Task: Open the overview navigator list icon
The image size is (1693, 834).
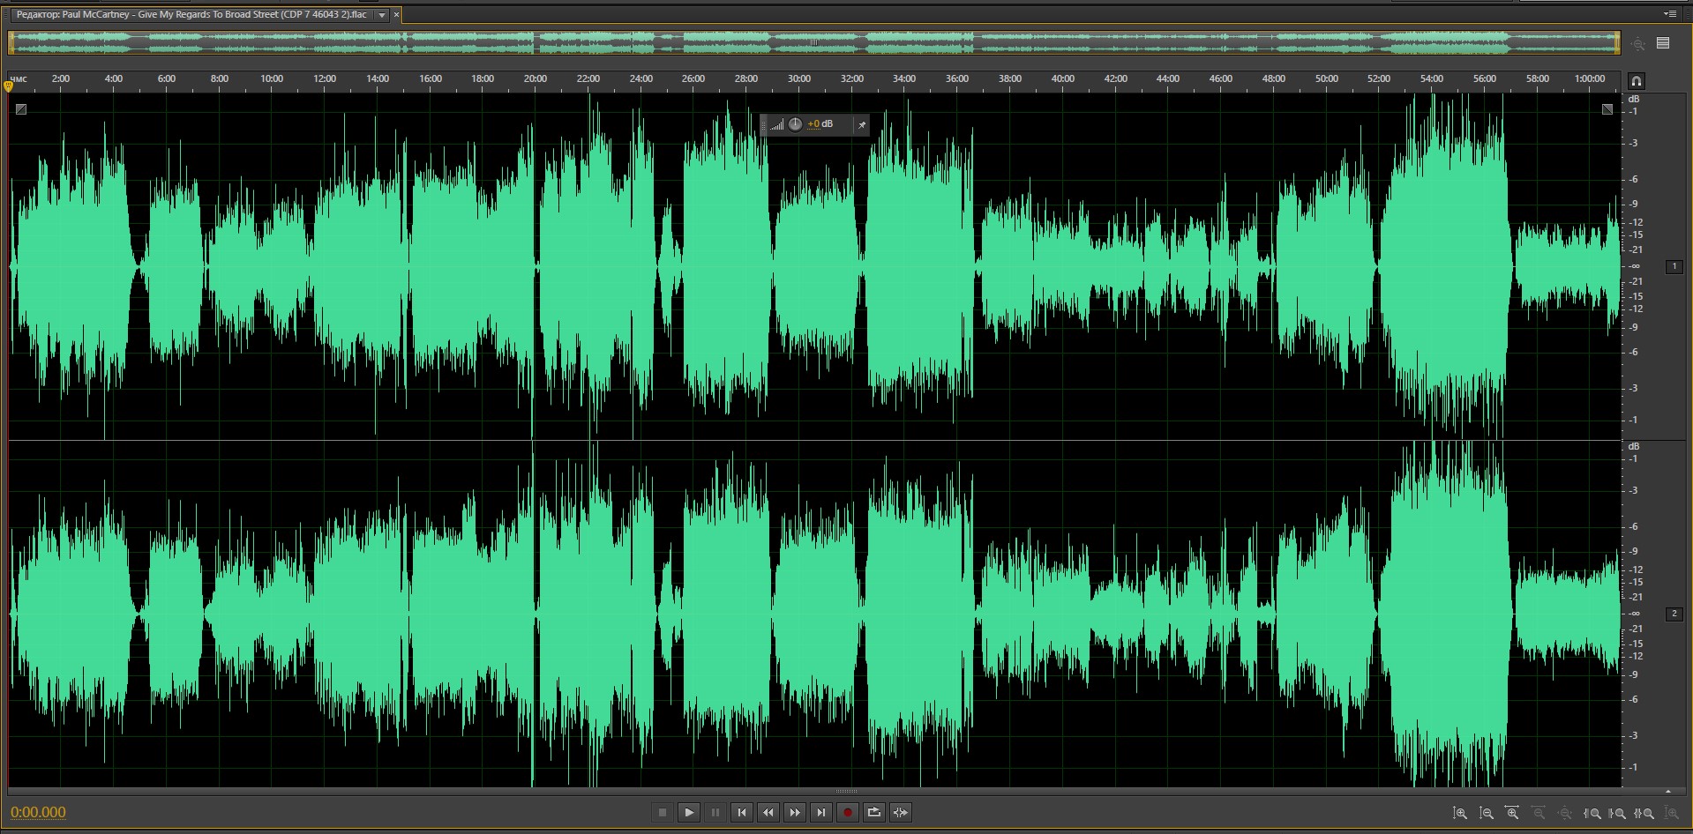Action: click(1663, 43)
